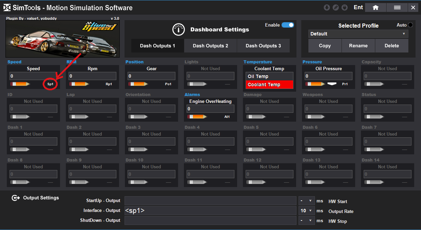Switch to the Dash Outputs 3 tab
The image size is (421, 230).
click(x=263, y=46)
